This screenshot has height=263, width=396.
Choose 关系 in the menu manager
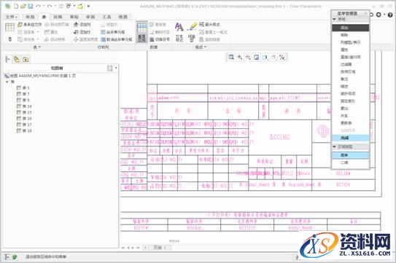[350, 116]
